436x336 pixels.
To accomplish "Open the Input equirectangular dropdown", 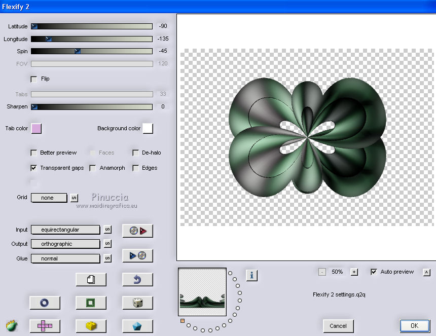I will [x=65, y=230].
